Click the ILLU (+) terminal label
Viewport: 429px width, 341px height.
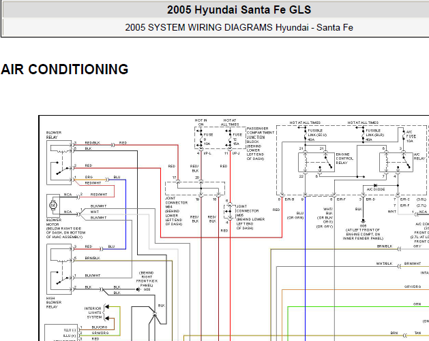(x=70, y=336)
